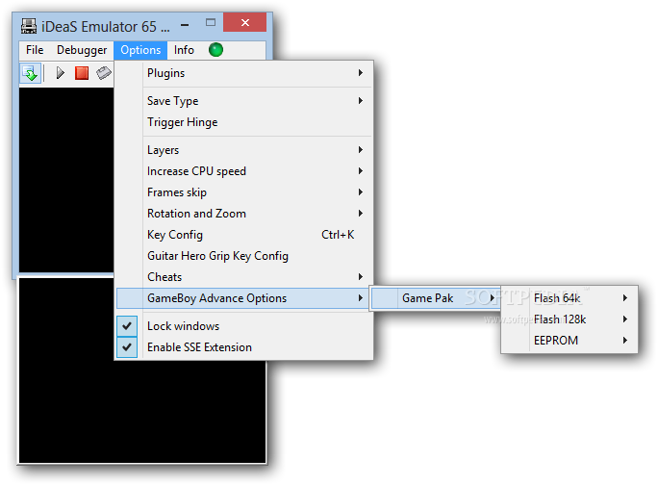This screenshot has height=485, width=658.
Task: Expand the Save Type submenu
Action: pos(243,101)
